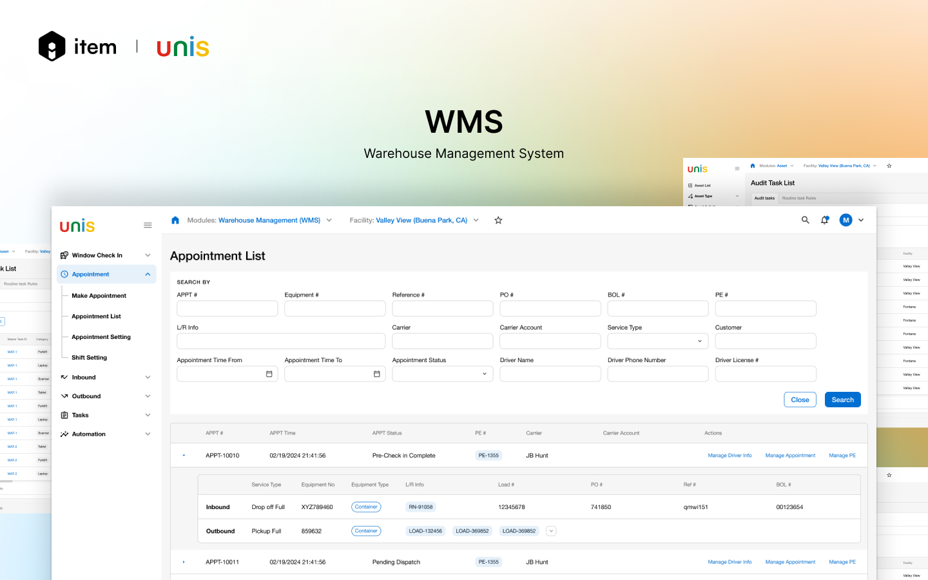Expand the Outbound menu chevron
Viewport: 928px width, 580px height.
point(148,396)
